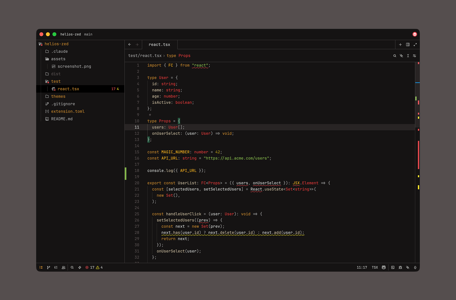Viewport: 456px width, 300px height.
Task: Change the TSX language selector
Action: pos(375,267)
